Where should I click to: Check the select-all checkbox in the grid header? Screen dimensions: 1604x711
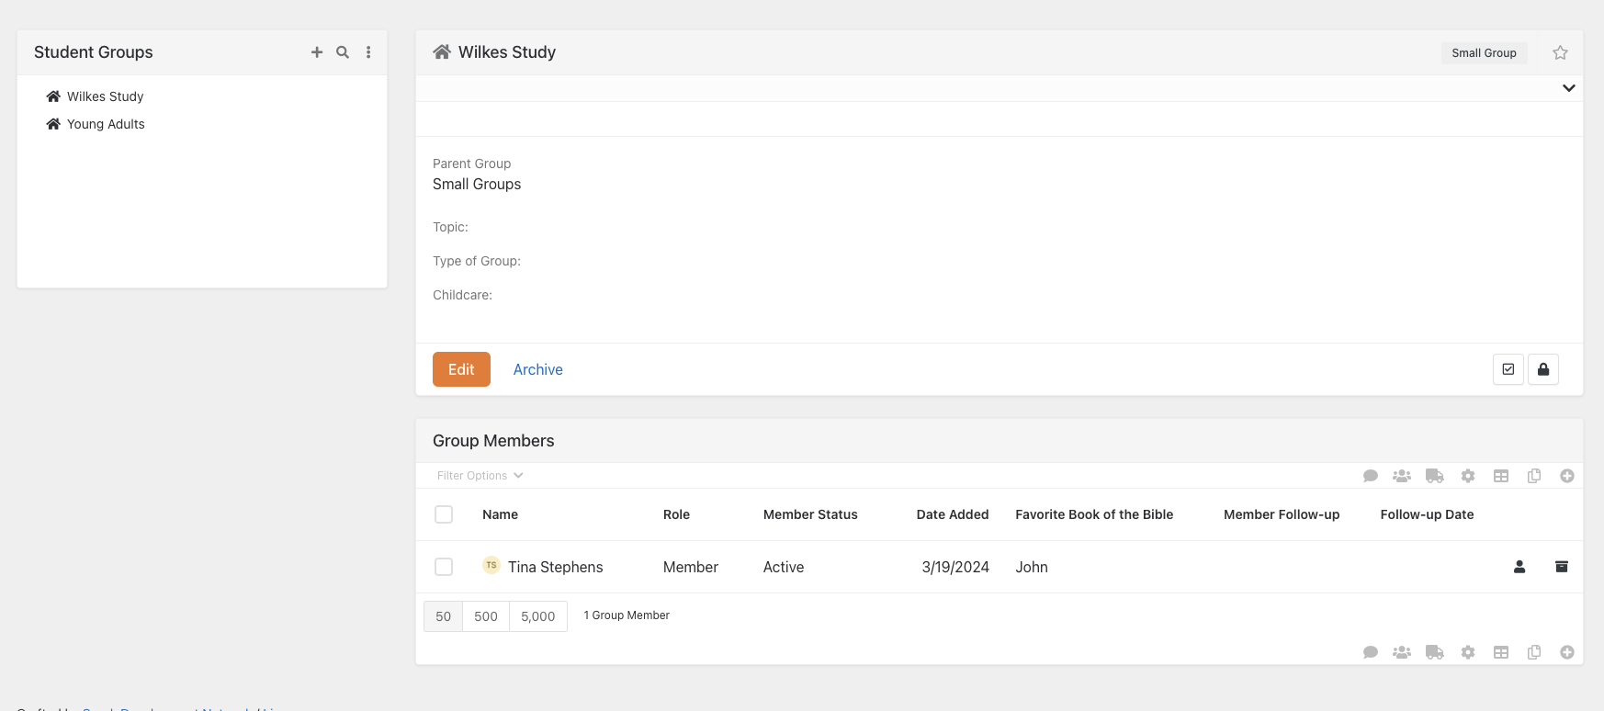pos(444,514)
